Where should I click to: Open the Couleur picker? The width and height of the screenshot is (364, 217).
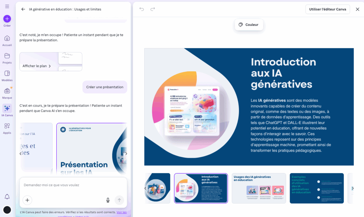tap(248, 25)
